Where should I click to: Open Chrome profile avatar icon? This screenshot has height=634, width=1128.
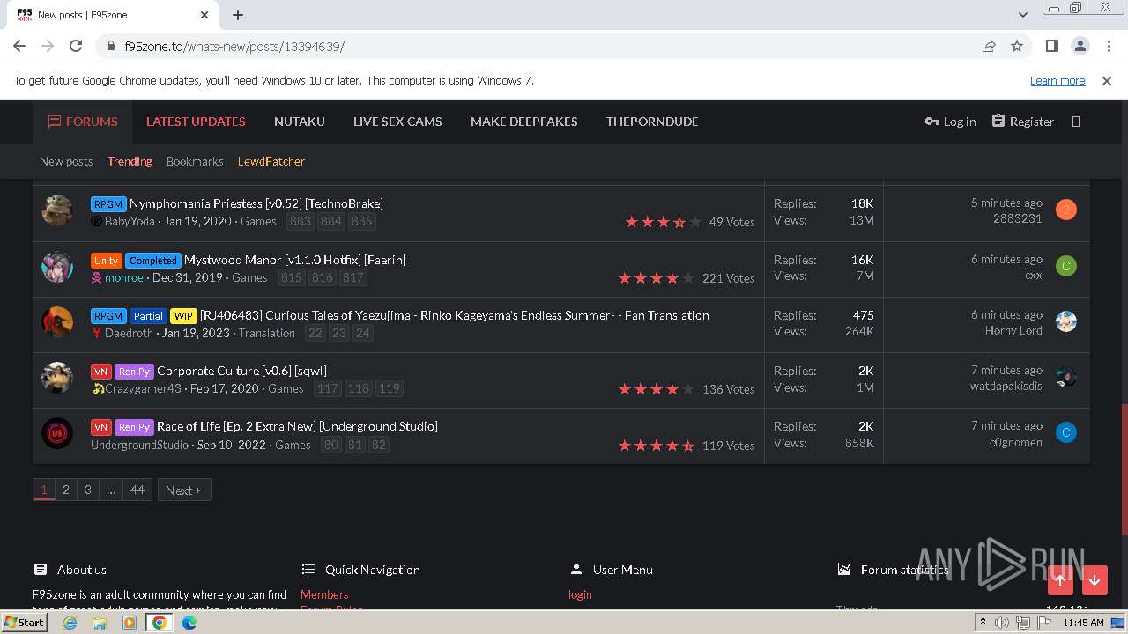click(1080, 46)
